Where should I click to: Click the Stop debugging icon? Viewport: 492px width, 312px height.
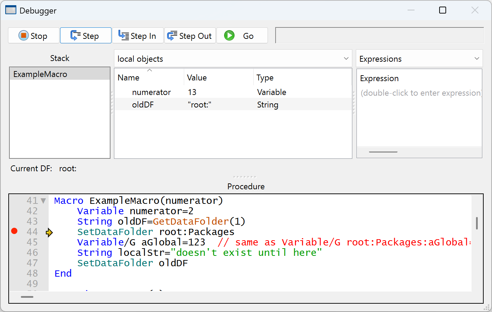(x=24, y=36)
